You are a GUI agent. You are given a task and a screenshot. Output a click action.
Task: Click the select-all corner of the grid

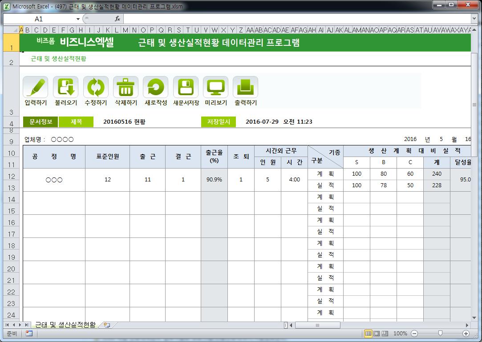(x=11, y=30)
